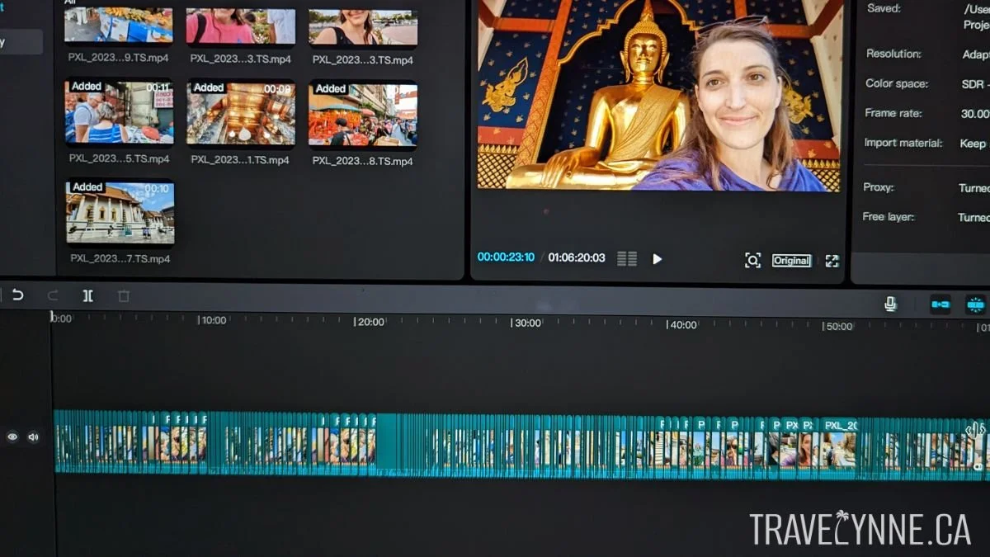Select media clip PXL_2023...9.TS.mp4 thumbnail
The width and height of the screenshot is (990, 557).
pyautogui.click(x=119, y=25)
